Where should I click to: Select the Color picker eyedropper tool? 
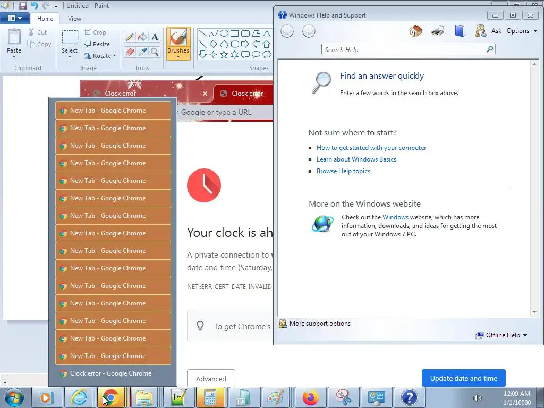142,52
